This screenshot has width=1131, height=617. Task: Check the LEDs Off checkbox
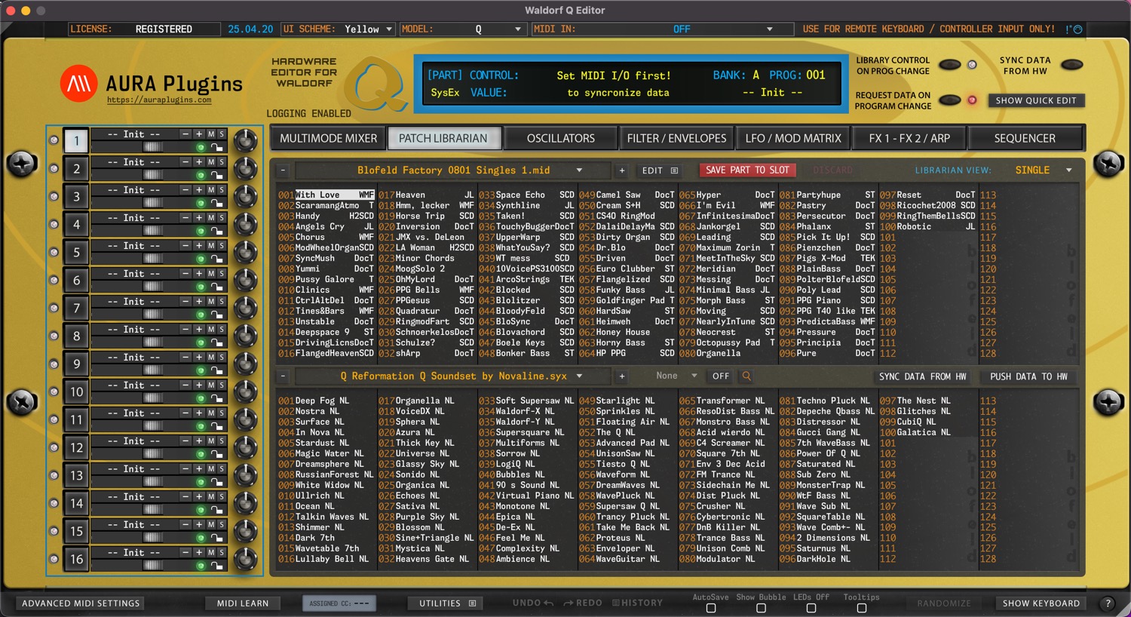[811, 608]
